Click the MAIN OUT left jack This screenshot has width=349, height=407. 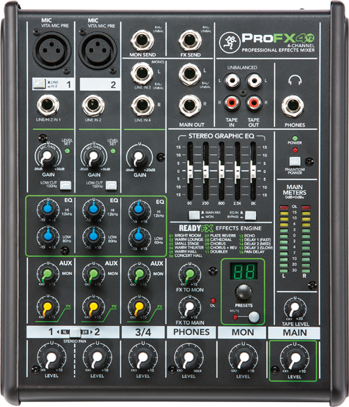(x=190, y=74)
